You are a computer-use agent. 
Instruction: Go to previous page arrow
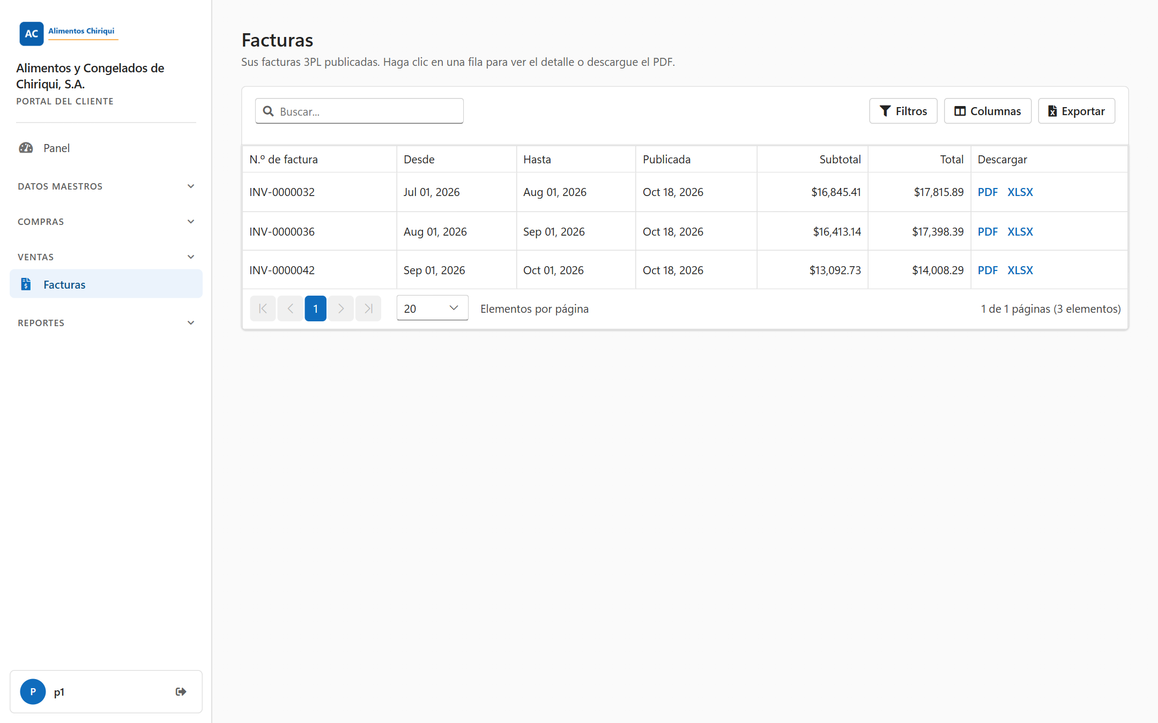pyautogui.click(x=290, y=308)
